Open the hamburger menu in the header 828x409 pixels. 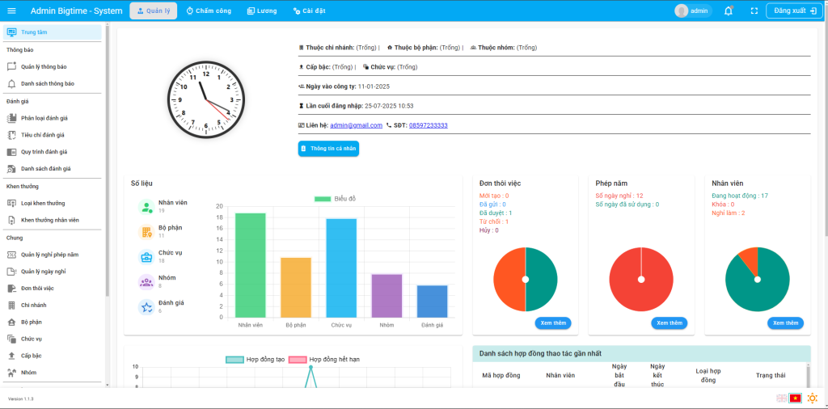(11, 11)
